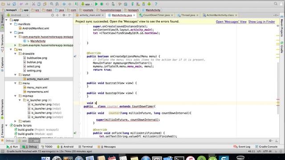Collapse the drawable folder
The height and width of the screenshot is (160, 285).
click(16, 54)
